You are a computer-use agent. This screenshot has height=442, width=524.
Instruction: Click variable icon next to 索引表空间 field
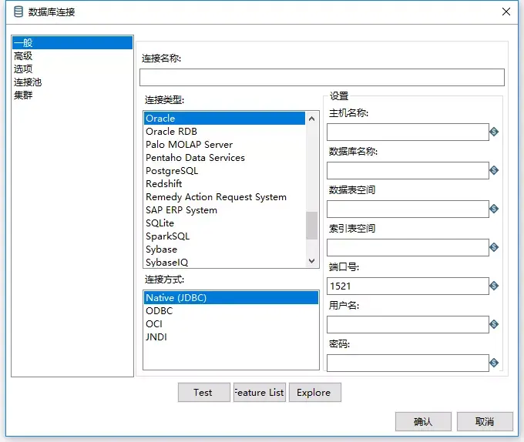(x=494, y=247)
